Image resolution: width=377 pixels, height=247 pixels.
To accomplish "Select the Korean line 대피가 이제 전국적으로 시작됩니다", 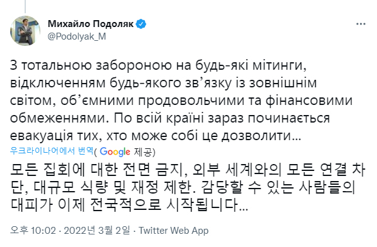I will coord(129,205).
